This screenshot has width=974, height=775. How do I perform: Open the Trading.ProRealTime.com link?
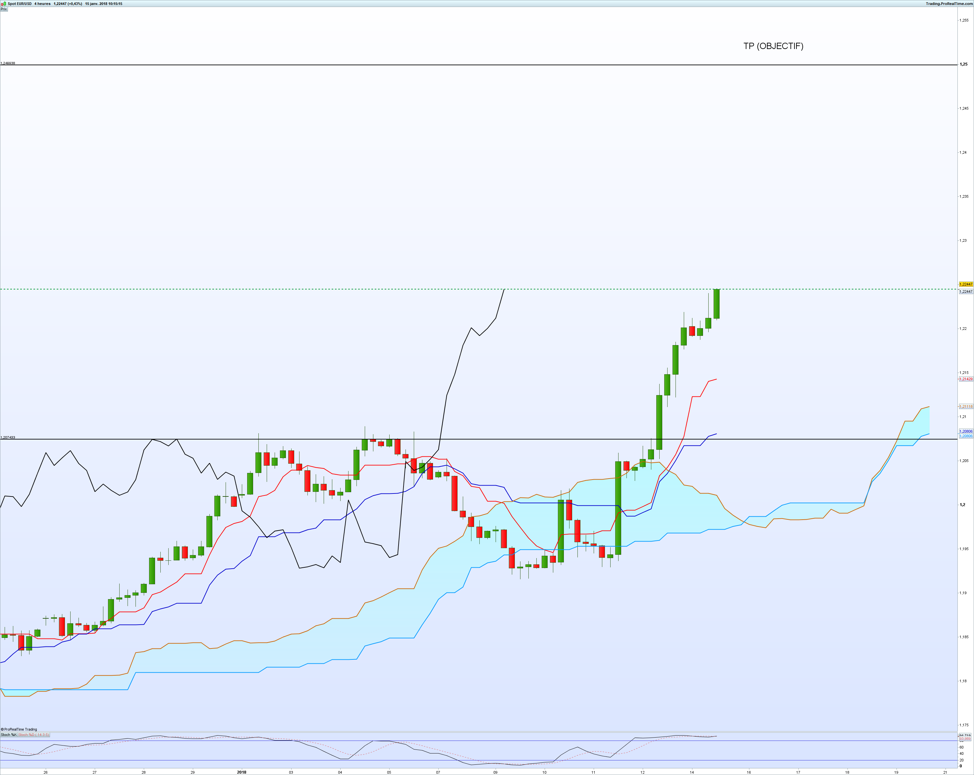(949, 4)
